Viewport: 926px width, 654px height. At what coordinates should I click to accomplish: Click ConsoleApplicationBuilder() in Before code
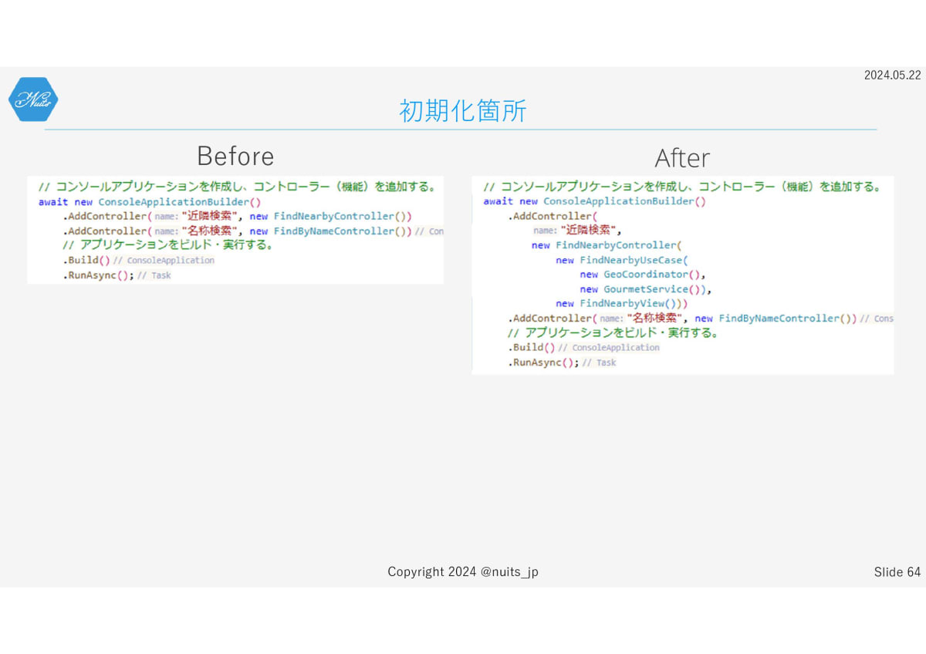[180, 201]
